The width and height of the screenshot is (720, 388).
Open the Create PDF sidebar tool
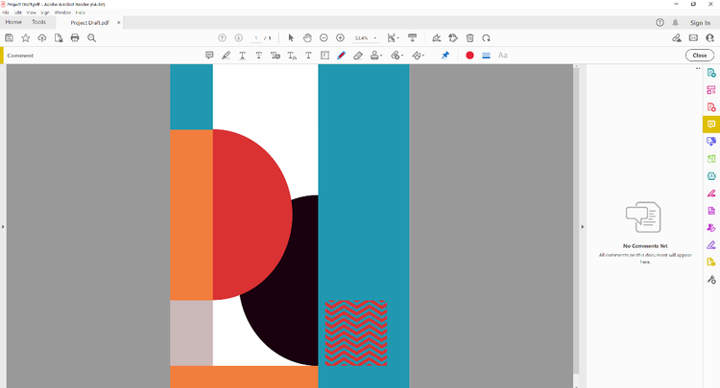[711, 107]
